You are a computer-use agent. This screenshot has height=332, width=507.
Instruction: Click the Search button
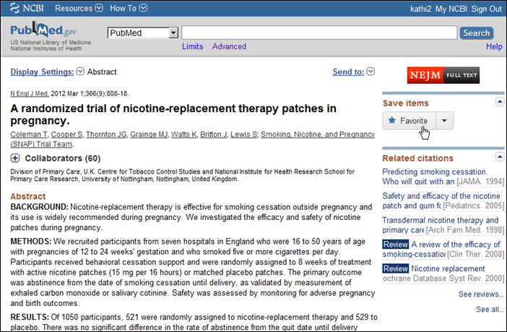pos(476,33)
